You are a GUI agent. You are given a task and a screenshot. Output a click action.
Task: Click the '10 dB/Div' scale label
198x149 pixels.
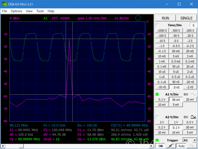[x=121, y=19]
